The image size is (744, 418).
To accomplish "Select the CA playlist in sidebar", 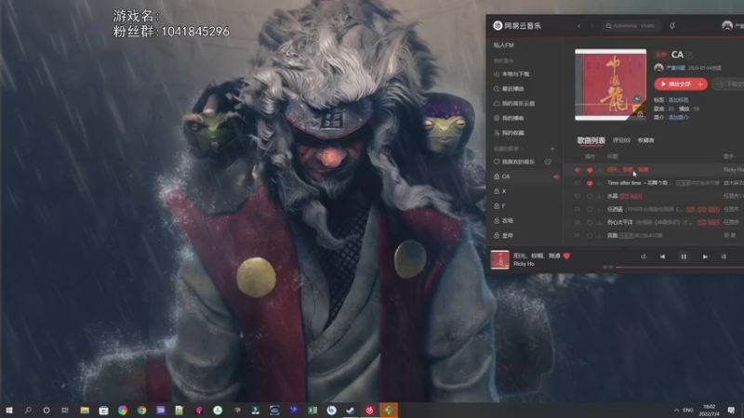I will [525, 176].
